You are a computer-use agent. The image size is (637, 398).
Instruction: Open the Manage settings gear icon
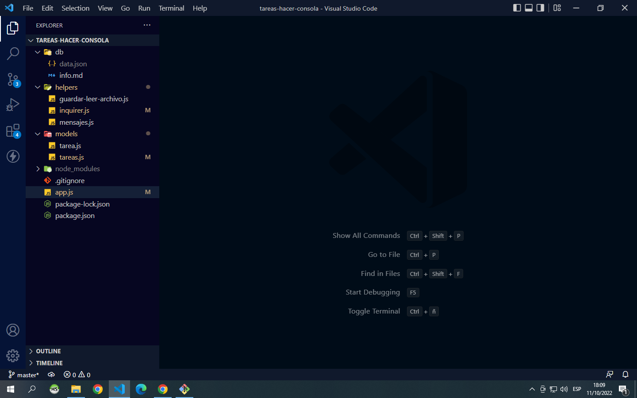(13, 356)
